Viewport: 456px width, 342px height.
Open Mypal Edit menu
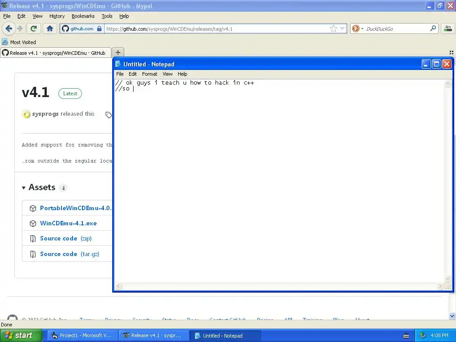click(x=21, y=16)
